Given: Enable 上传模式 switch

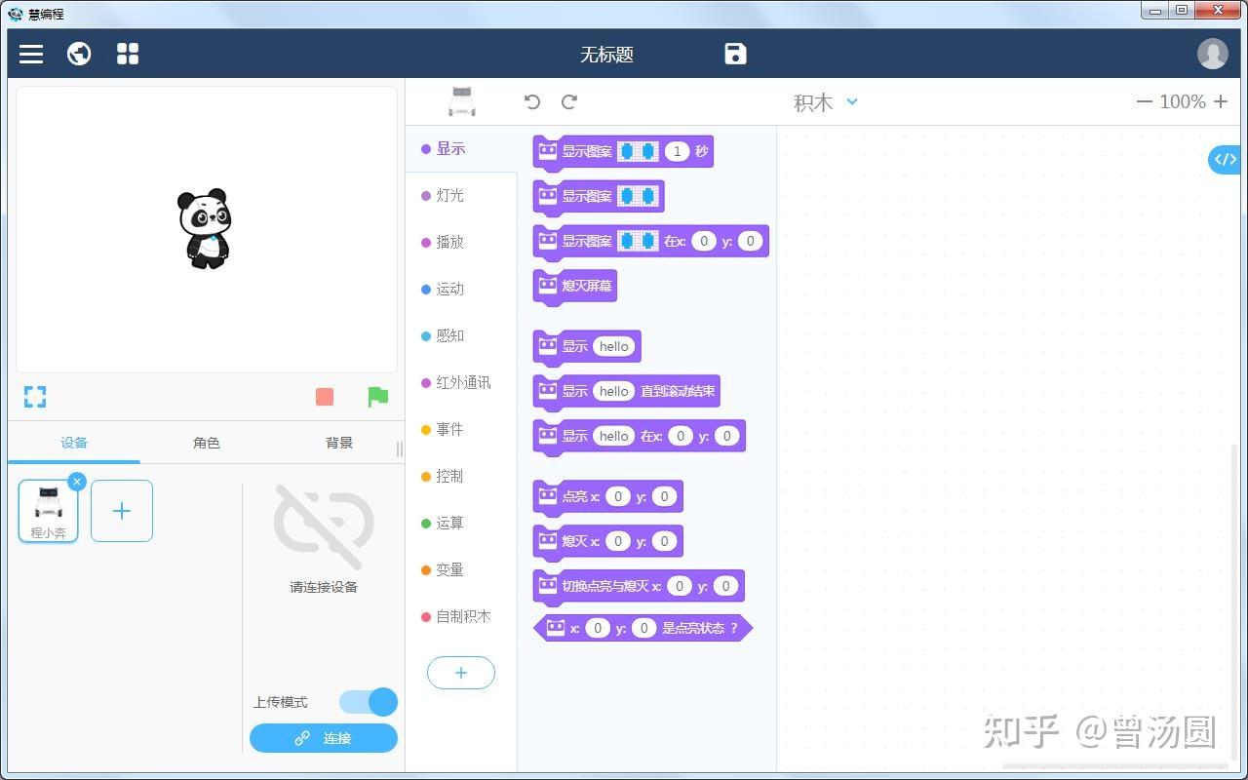Looking at the screenshot, I should (x=368, y=702).
